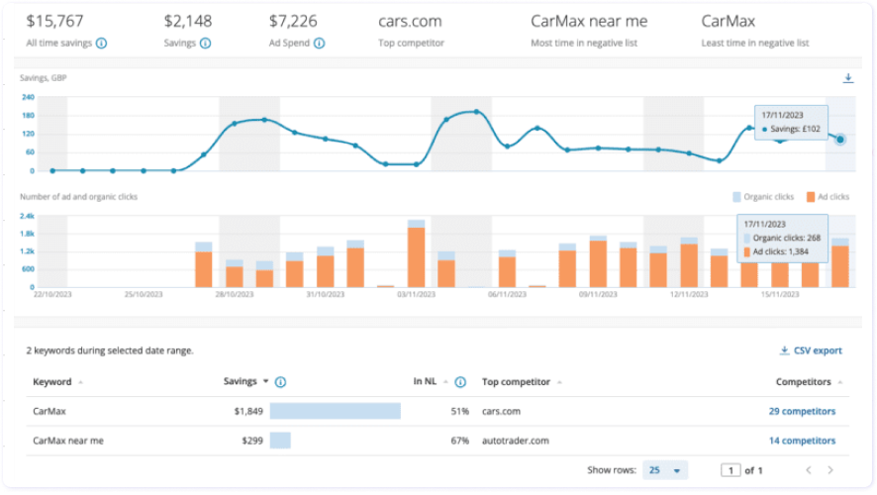Open the Ad Spend info icon

click(x=319, y=44)
